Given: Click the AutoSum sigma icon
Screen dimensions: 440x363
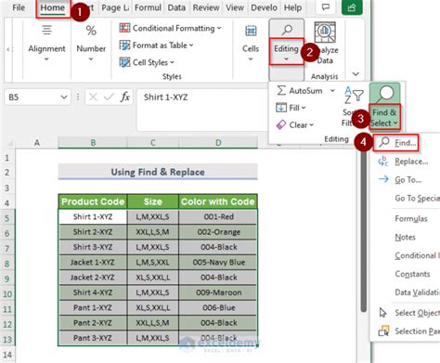Looking at the screenshot, I should coord(281,91).
